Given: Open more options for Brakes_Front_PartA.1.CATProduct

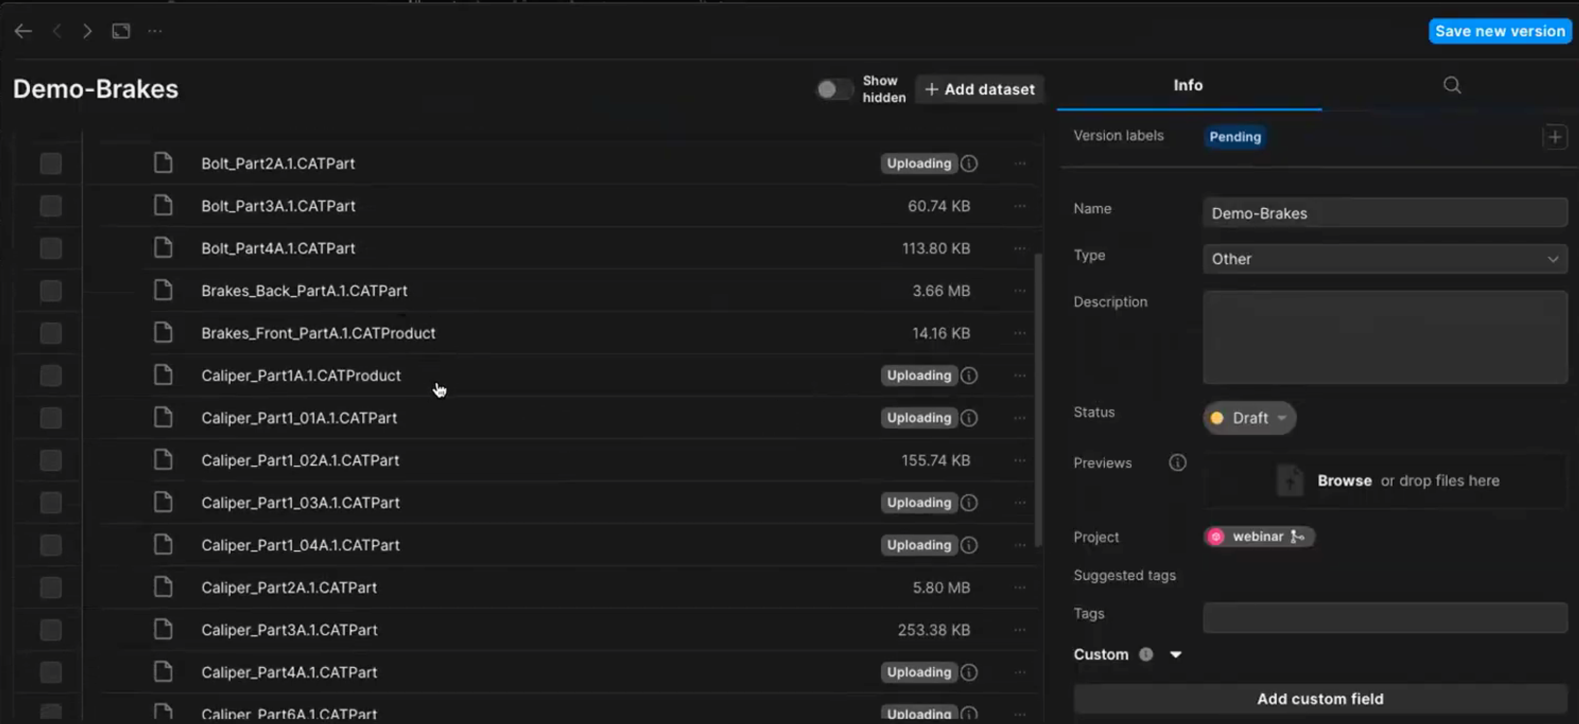Looking at the screenshot, I should 1019,333.
